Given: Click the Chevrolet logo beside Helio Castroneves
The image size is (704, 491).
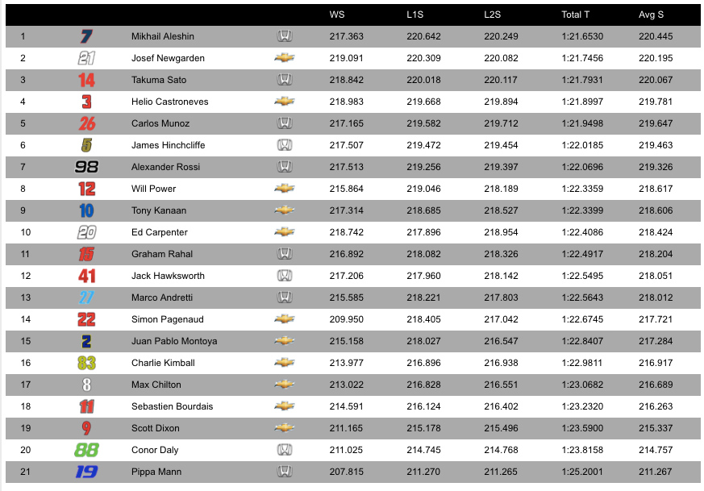Looking at the screenshot, I should tap(285, 102).
